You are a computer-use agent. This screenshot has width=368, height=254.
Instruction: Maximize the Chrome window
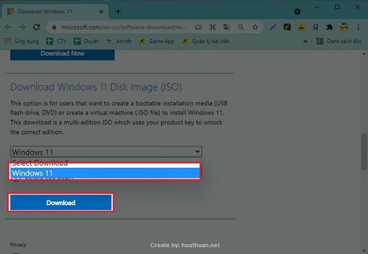click(x=338, y=7)
